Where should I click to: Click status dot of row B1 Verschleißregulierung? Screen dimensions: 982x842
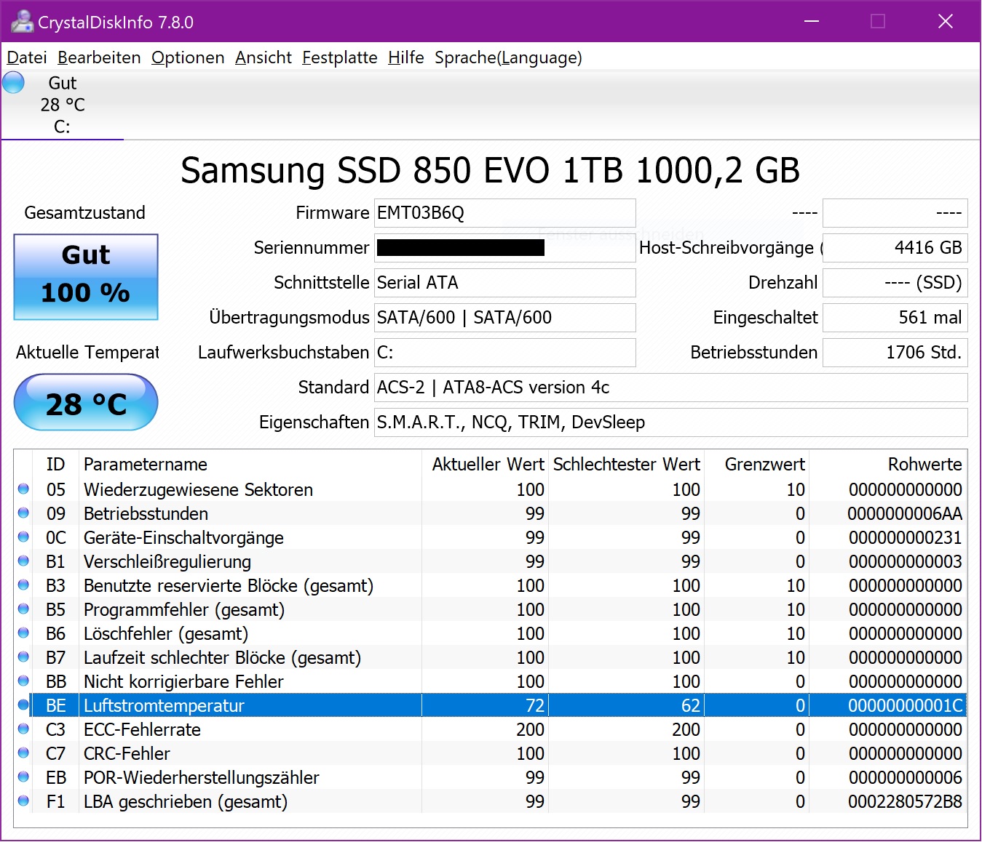point(23,561)
